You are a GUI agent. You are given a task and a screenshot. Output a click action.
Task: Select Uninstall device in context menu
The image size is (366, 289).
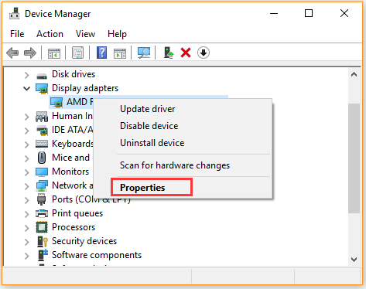(x=152, y=143)
